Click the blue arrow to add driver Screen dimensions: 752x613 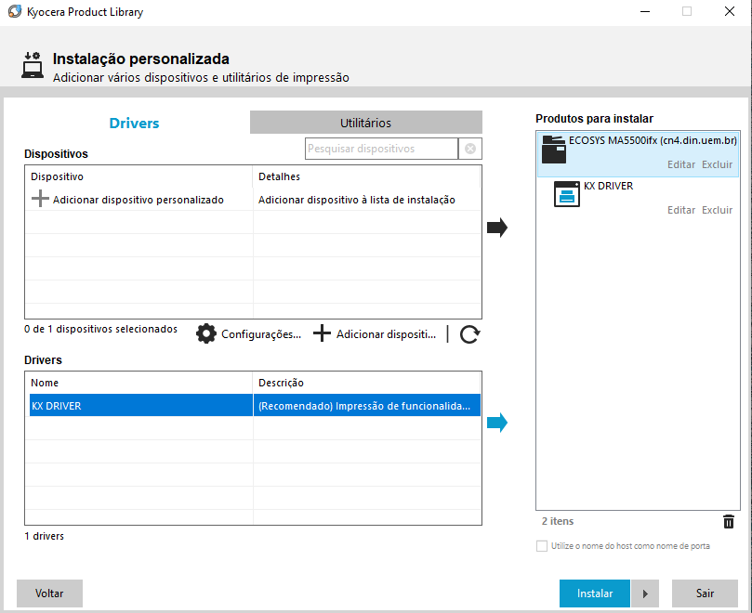tap(497, 423)
